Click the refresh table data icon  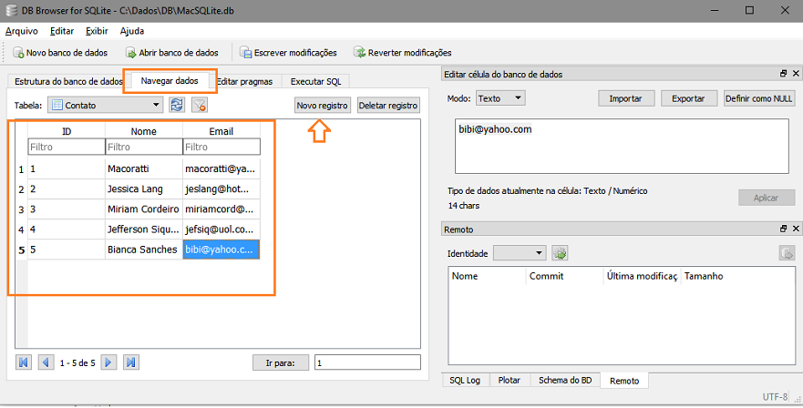177,105
